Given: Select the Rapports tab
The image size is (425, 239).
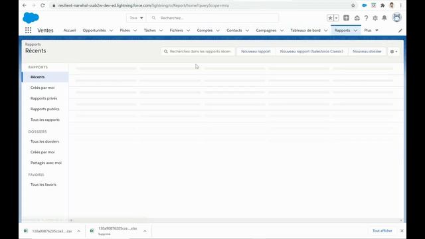Looking at the screenshot, I should click(x=342, y=31).
